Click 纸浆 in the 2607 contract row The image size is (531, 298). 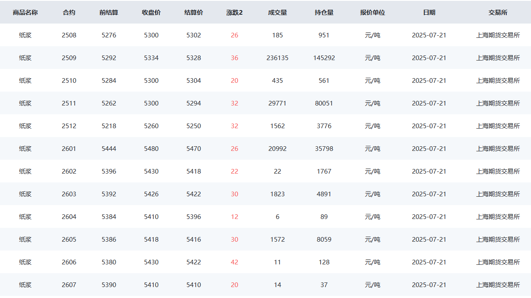25,285
